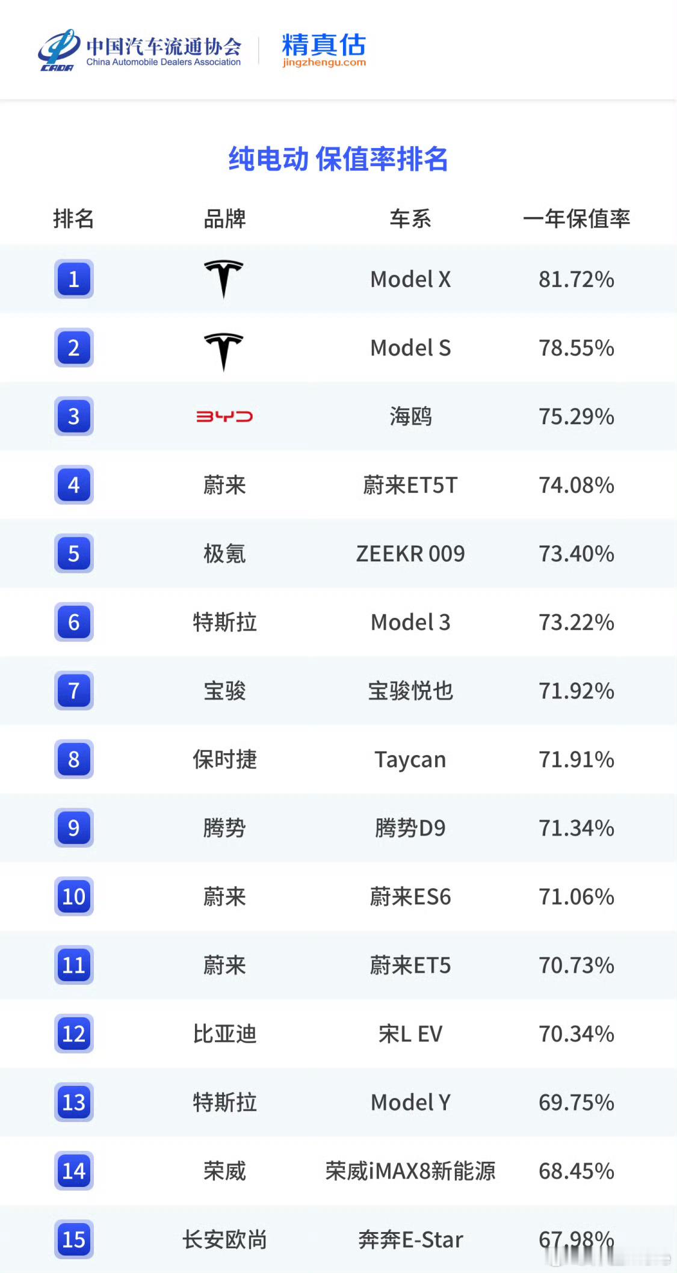Image resolution: width=677 pixels, height=1273 pixels.
Task: Open the jingzhengu.com logo link
Action: [324, 50]
